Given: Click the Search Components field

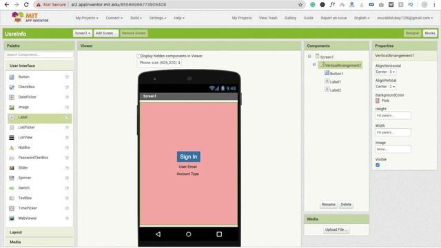Looking at the screenshot, I should point(39,54).
